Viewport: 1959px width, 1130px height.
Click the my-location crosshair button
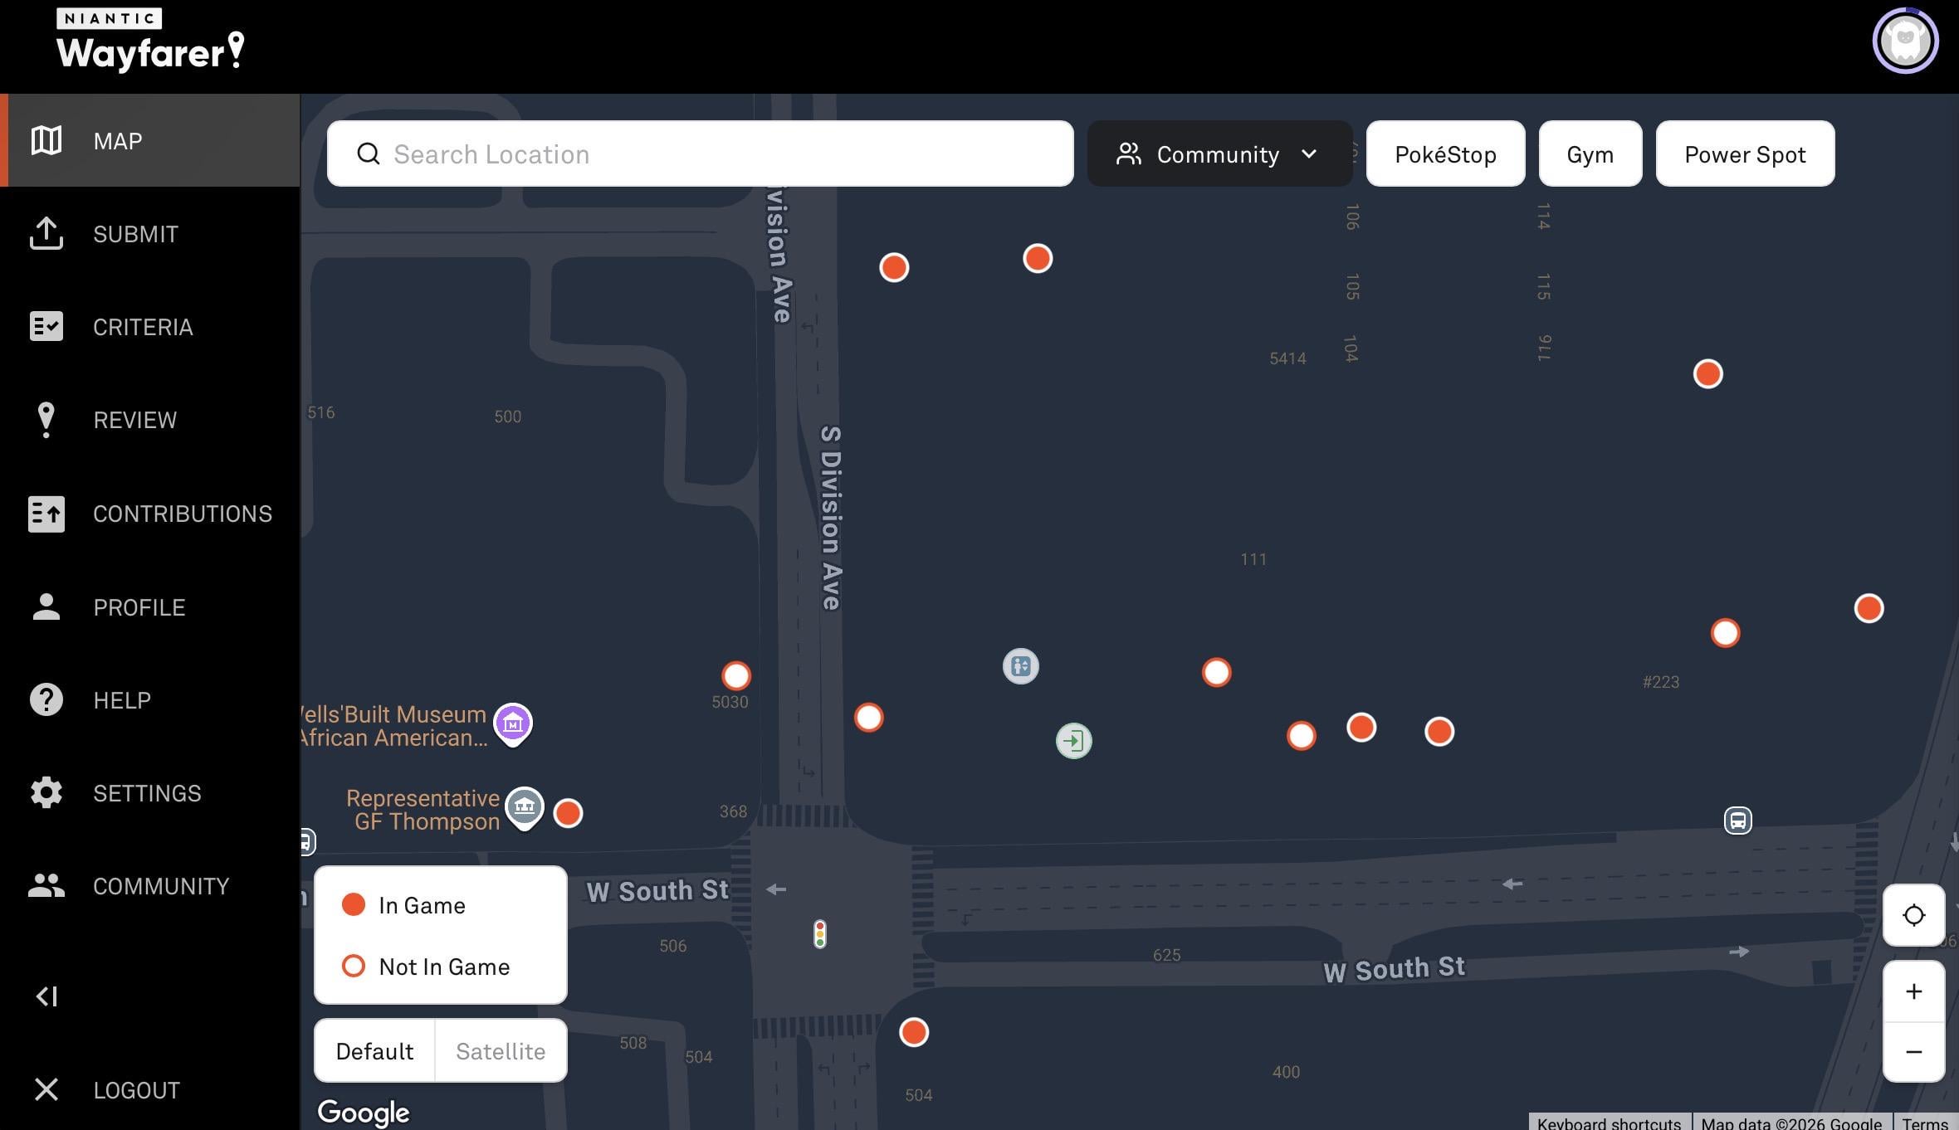click(1913, 915)
